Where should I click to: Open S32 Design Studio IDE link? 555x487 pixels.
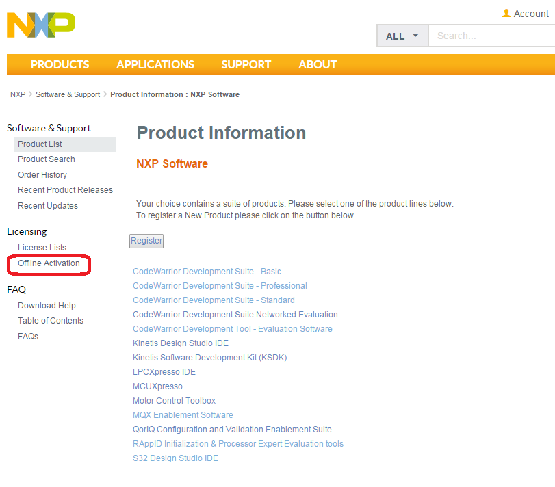[175, 458]
